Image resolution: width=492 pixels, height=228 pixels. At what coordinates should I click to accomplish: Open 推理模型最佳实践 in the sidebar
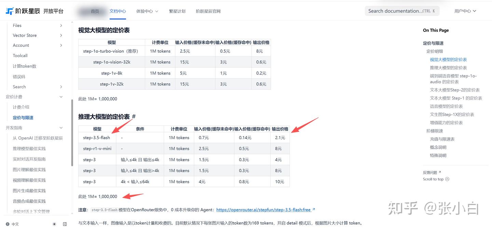coord(29,149)
